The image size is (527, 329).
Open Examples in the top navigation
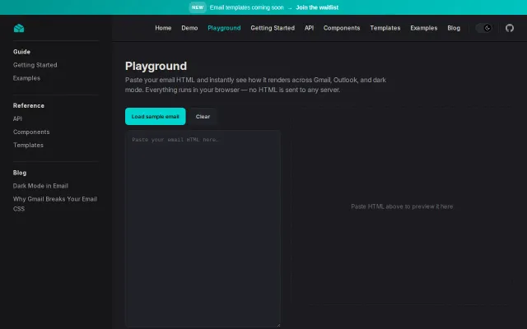424,28
